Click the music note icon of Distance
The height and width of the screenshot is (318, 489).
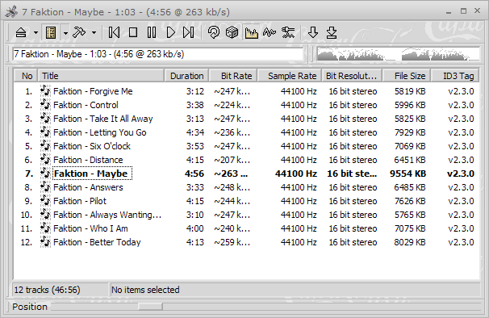pyautogui.click(x=45, y=160)
